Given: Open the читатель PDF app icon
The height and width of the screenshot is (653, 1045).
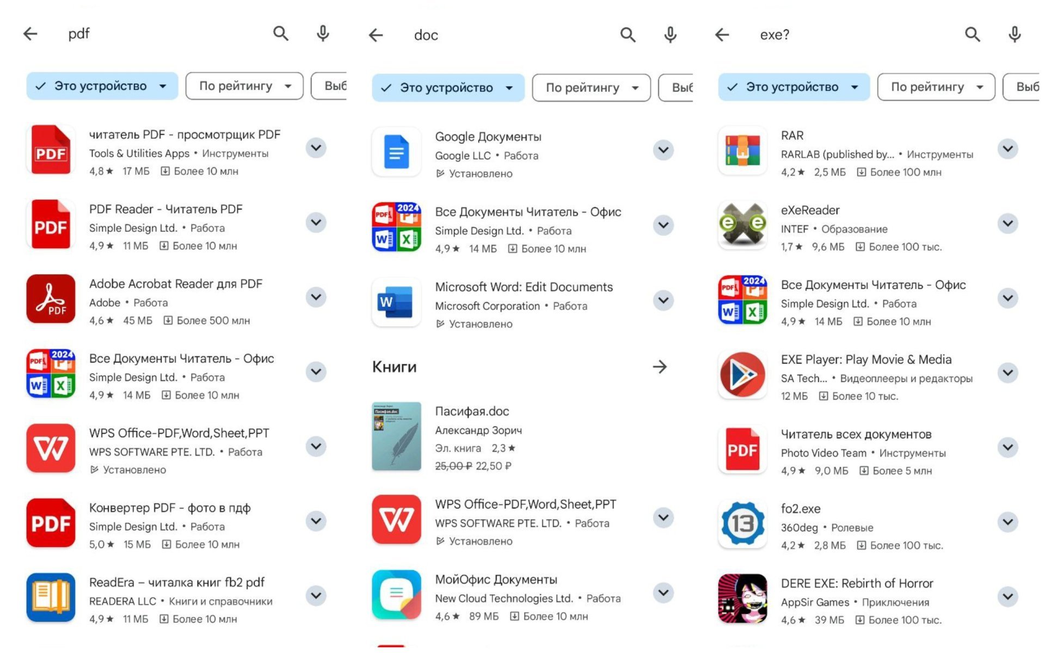Looking at the screenshot, I should coord(51,149).
